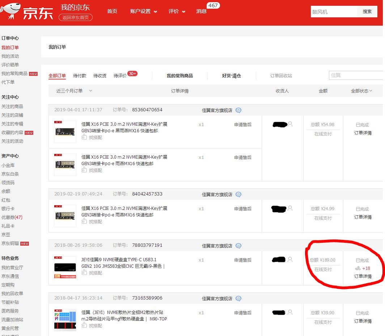Image resolution: width=385 pixels, height=336 pixels.
Task: Click the JD dog logo
Action: (10, 11)
